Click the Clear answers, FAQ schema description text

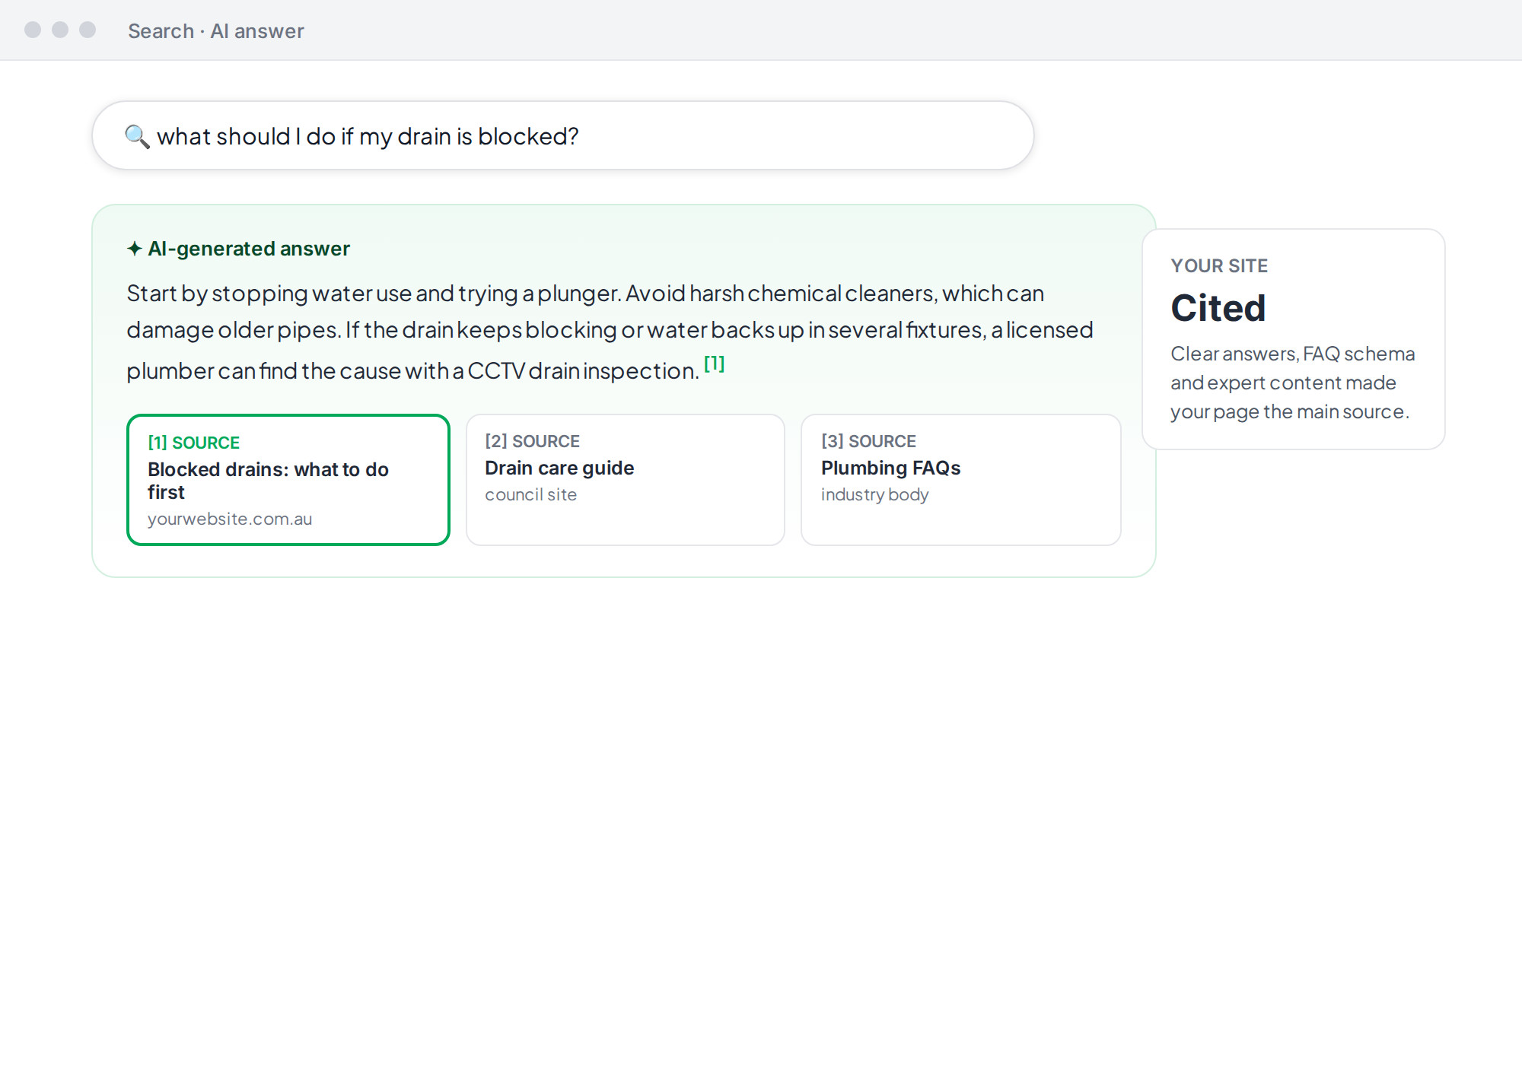coord(1292,383)
